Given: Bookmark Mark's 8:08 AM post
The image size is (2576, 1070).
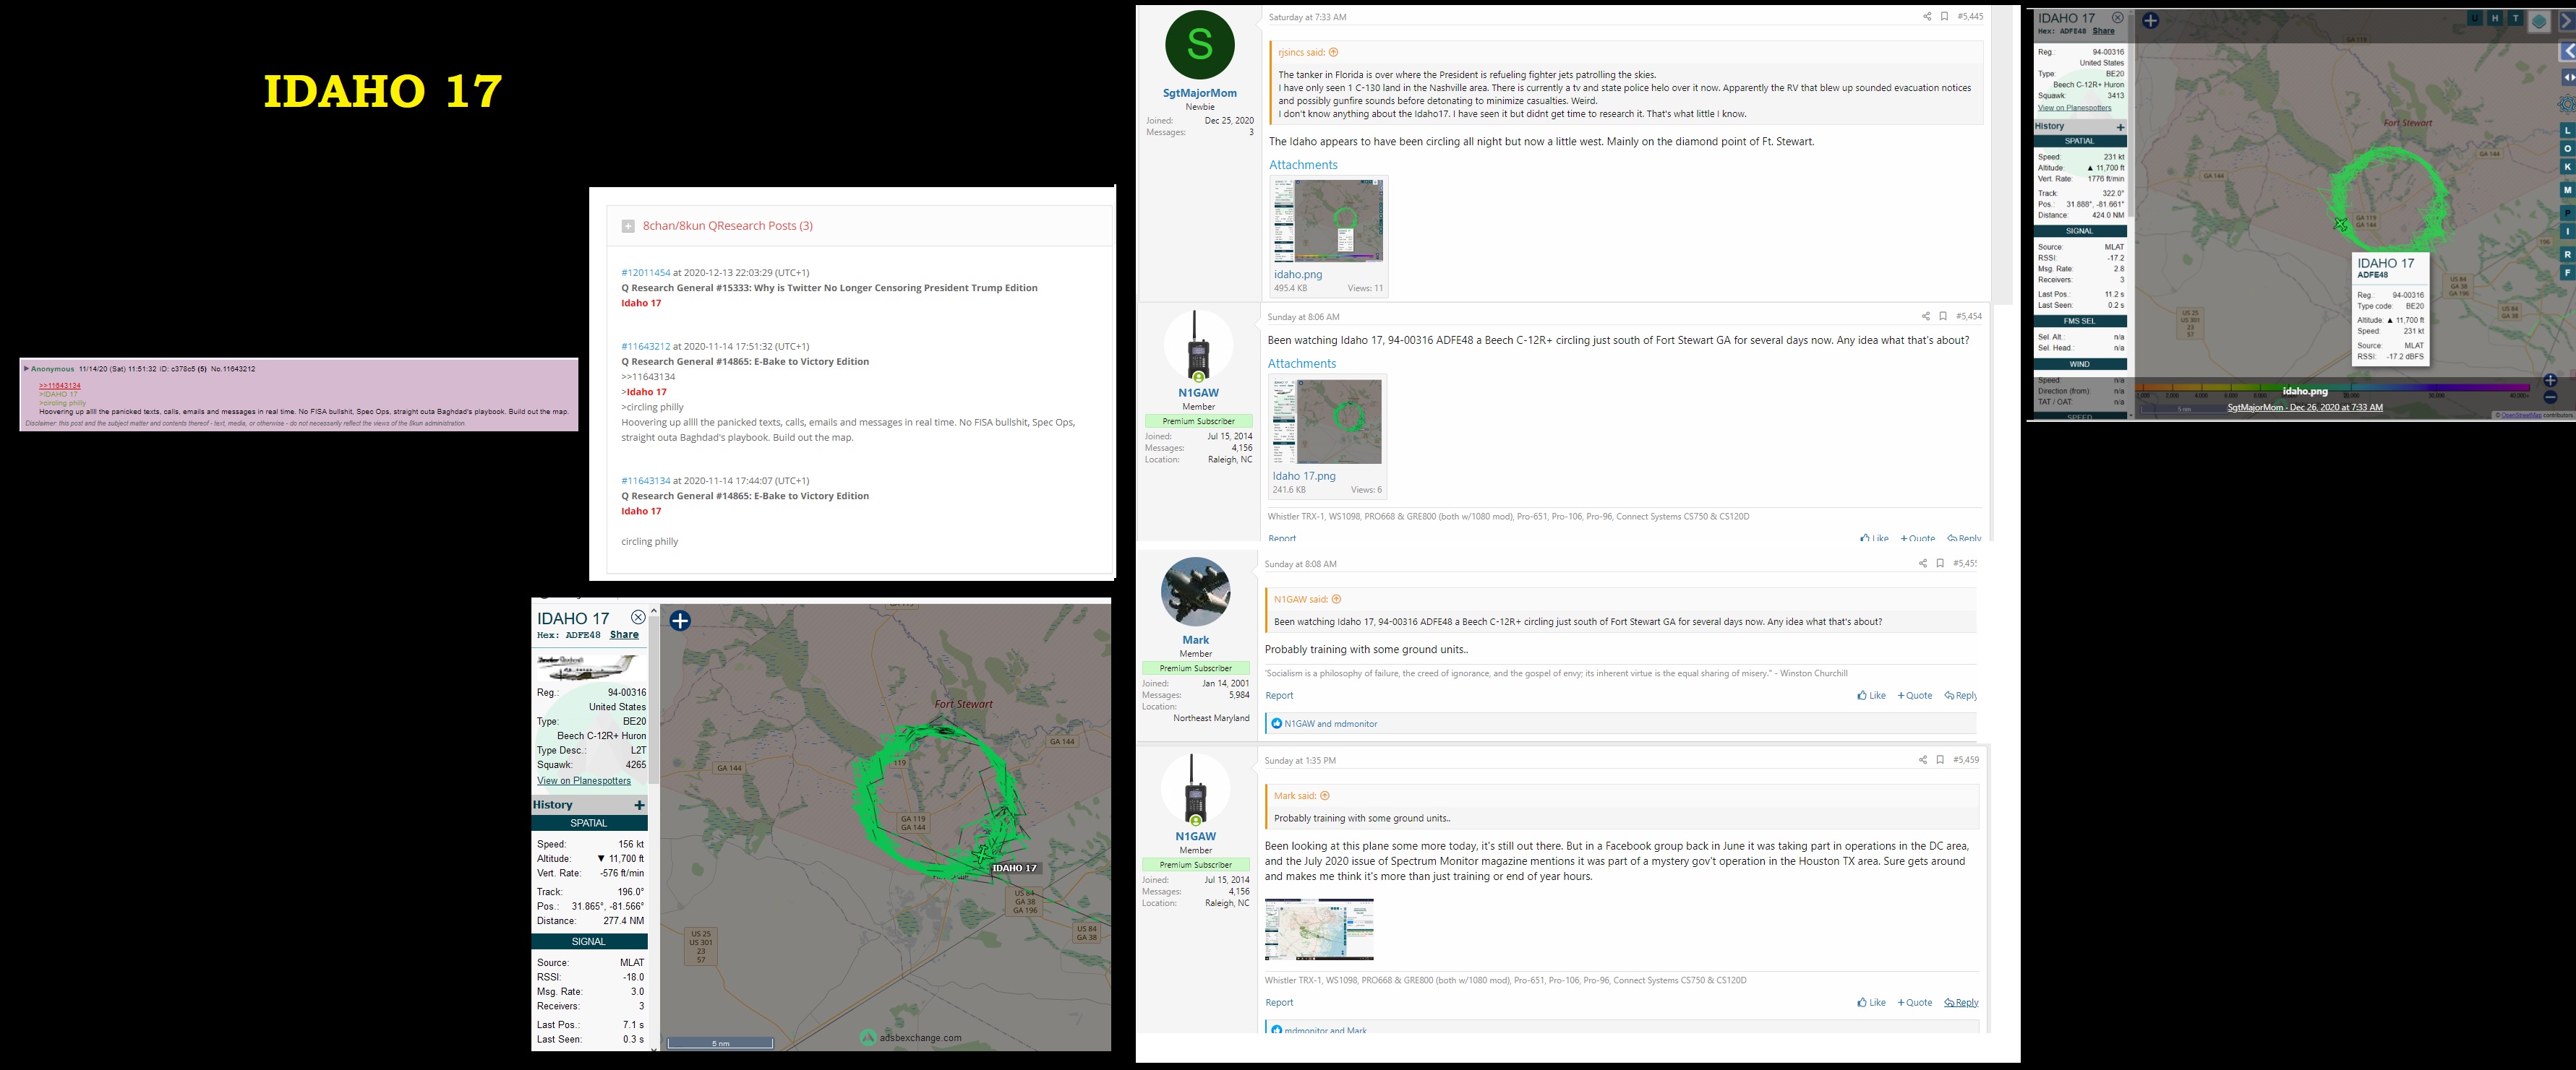Looking at the screenshot, I should point(1940,564).
